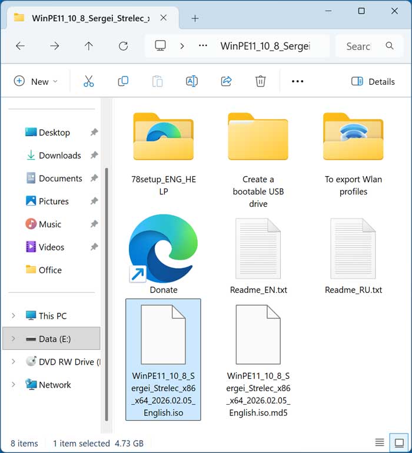The height and width of the screenshot is (453, 412).
Task: Click the navigation pane scrollbar
Action: [107, 294]
